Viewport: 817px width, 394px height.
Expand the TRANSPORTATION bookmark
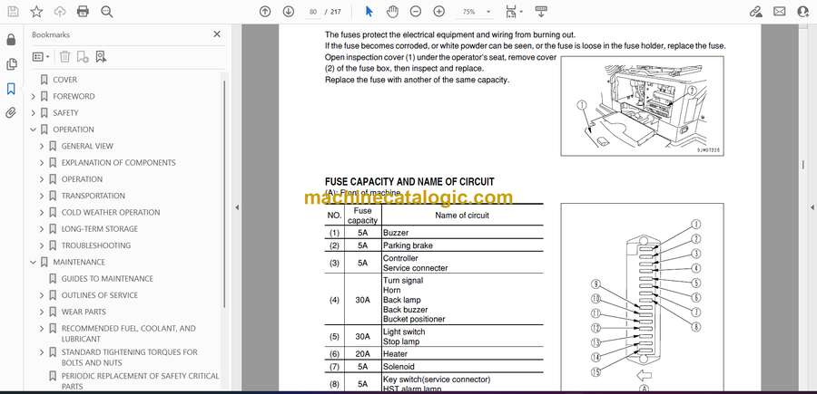(42, 196)
